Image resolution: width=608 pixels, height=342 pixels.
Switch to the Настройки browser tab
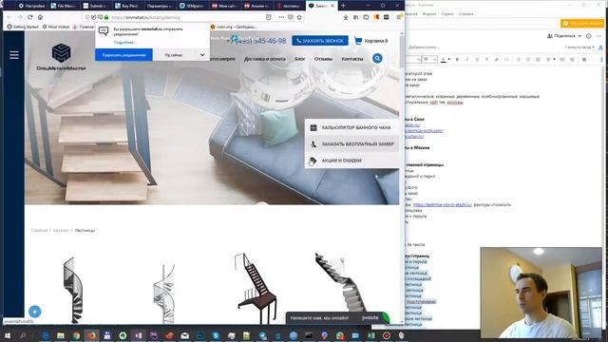(31, 6)
